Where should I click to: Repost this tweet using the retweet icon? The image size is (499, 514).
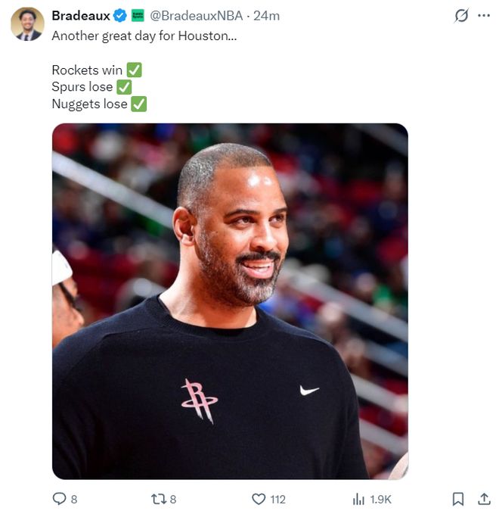157,499
